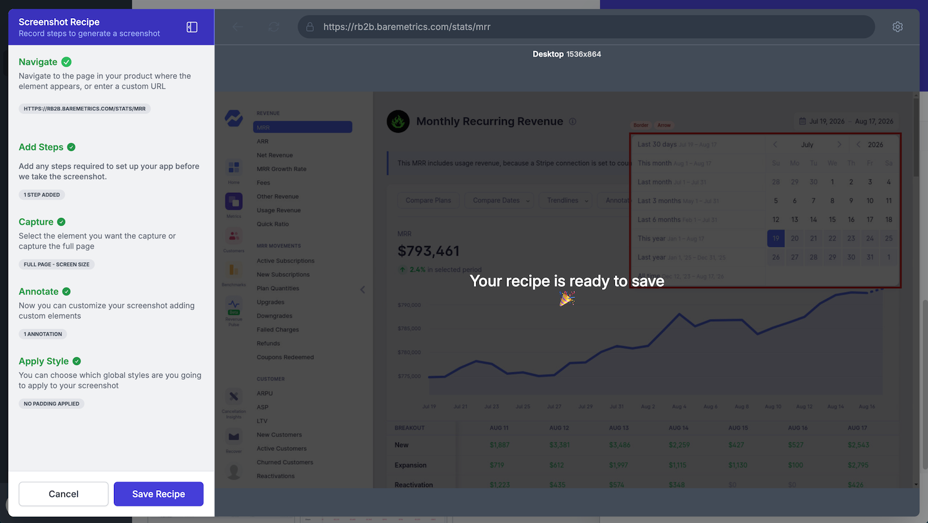Open the settings gear icon
This screenshot has width=928, height=523.
click(x=898, y=27)
